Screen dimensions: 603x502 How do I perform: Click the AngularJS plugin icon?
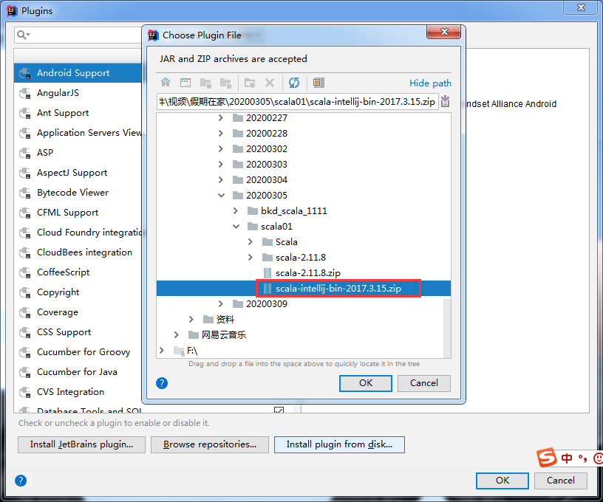pos(25,93)
